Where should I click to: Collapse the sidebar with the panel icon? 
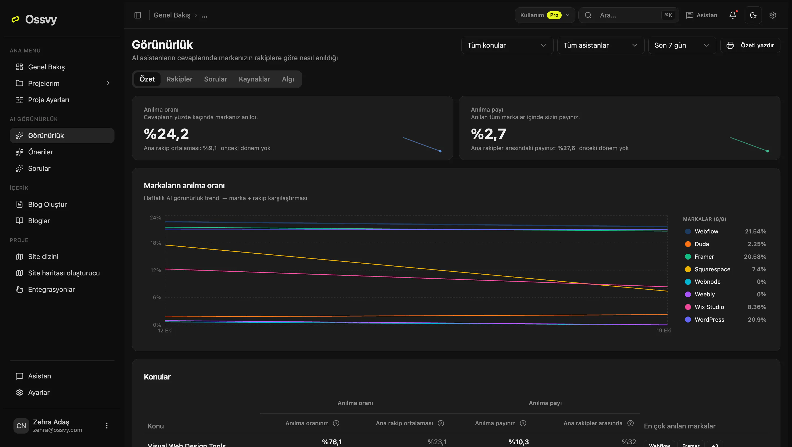click(x=138, y=15)
